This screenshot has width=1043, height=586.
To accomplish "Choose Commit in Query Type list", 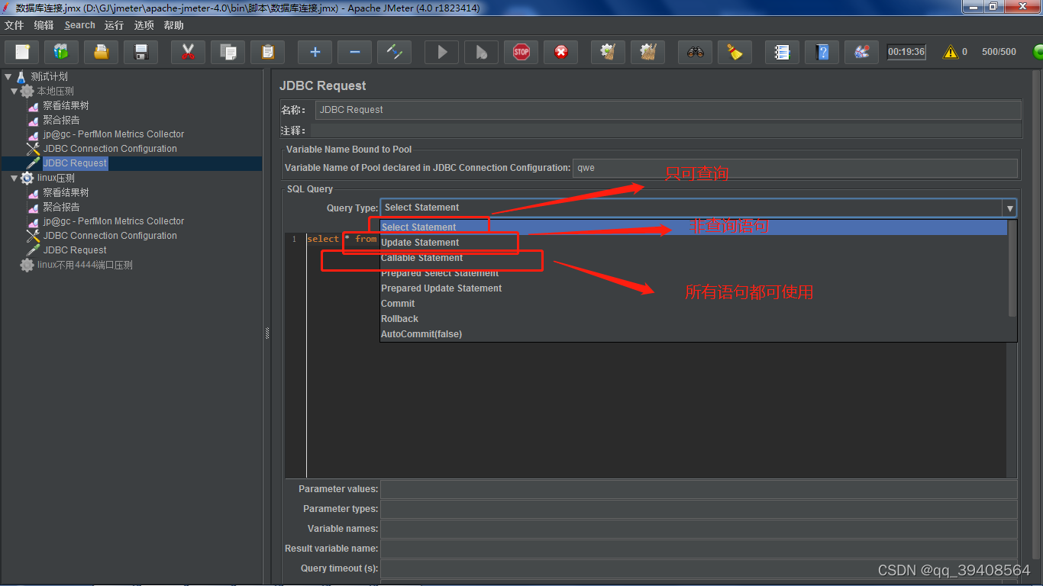I will (694, 304).
